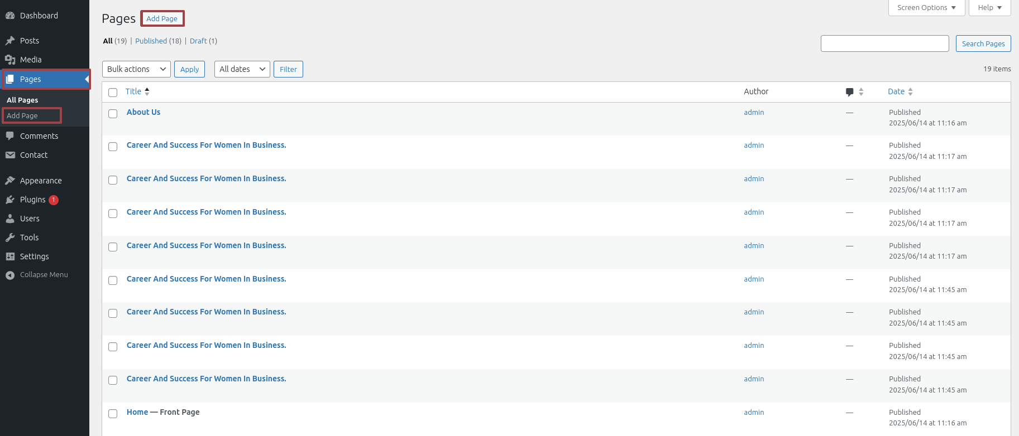
Task: Open the Bulk actions dropdown
Action: [x=136, y=69]
